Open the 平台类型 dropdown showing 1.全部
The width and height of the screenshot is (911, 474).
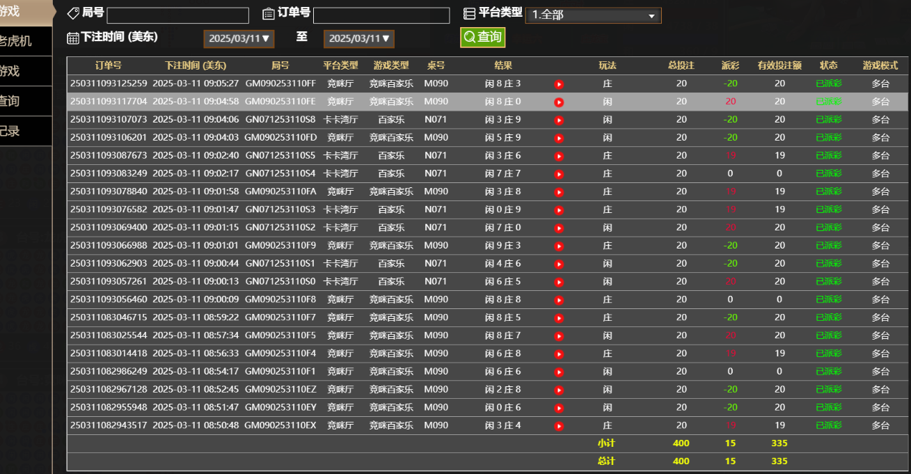click(x=593, y=15)
